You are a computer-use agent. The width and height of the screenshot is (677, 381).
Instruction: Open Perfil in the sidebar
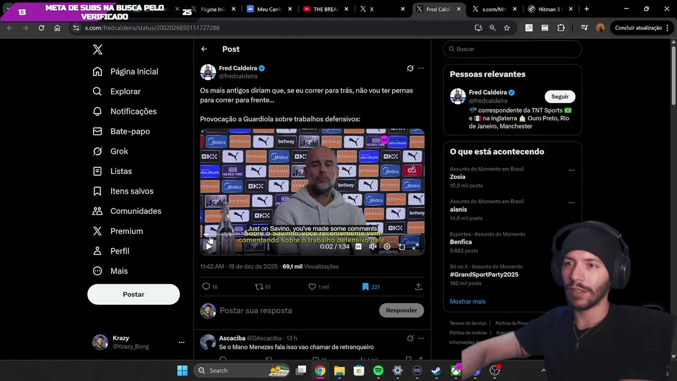pos(111,251)
